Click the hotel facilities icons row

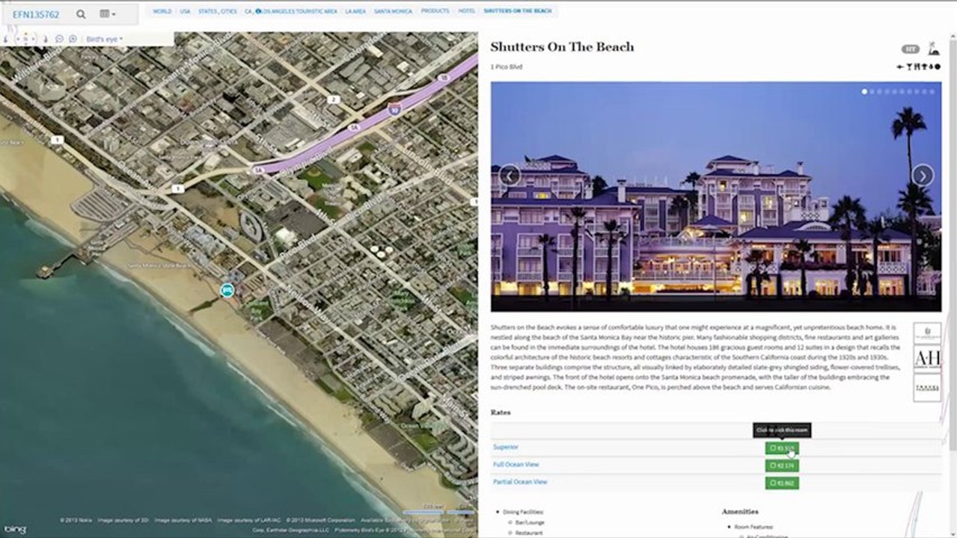coord(918,67)
